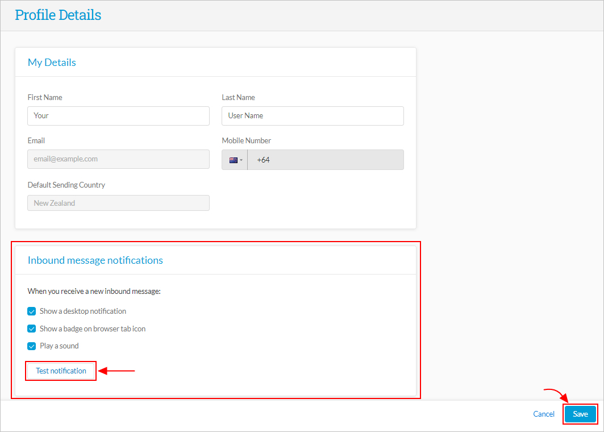The width and height of the screenshot is (604, 432).
Task: Disable Show a badge on browser tab icon
Action: [x=32, y=329]
